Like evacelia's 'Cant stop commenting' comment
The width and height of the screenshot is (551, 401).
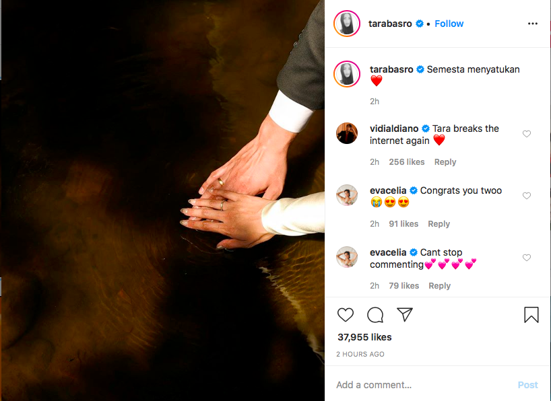click(526, 258)
